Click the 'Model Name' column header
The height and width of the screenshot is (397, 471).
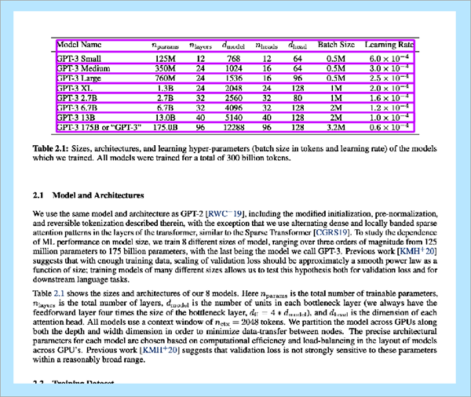pyautogui.click(x=79, y=45)
